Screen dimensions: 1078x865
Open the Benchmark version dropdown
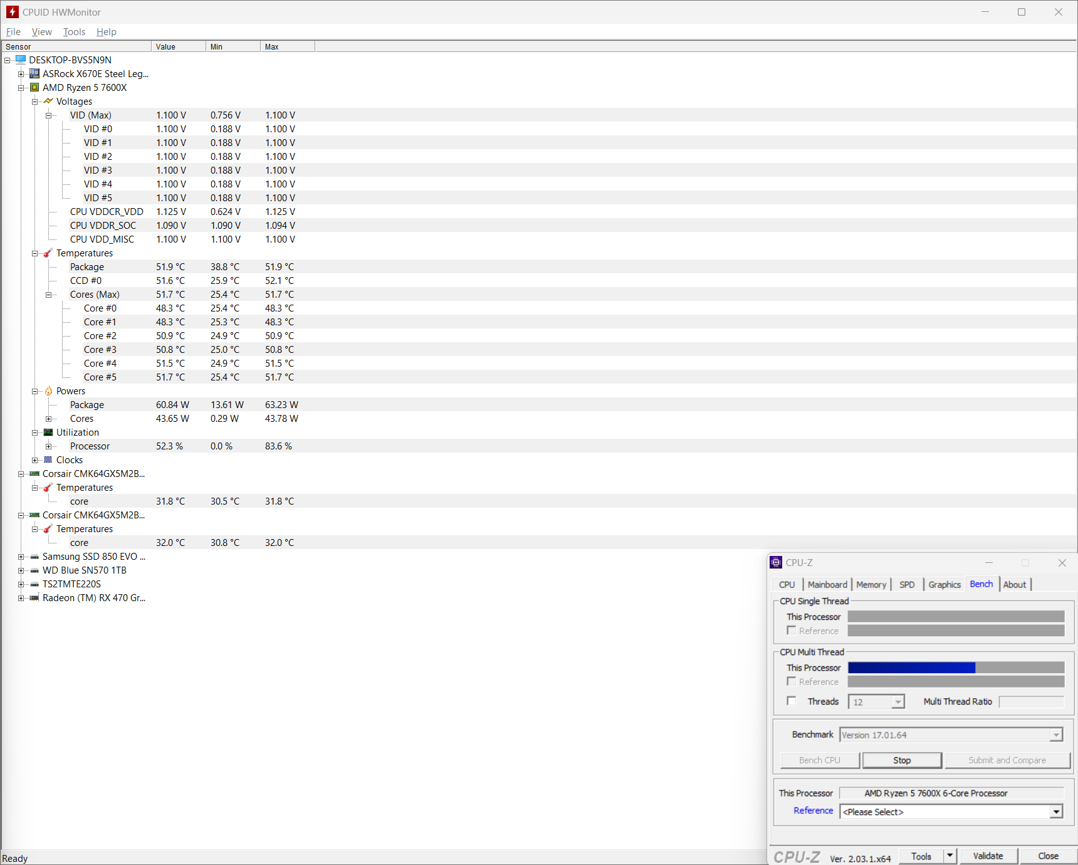(1056, 735)
